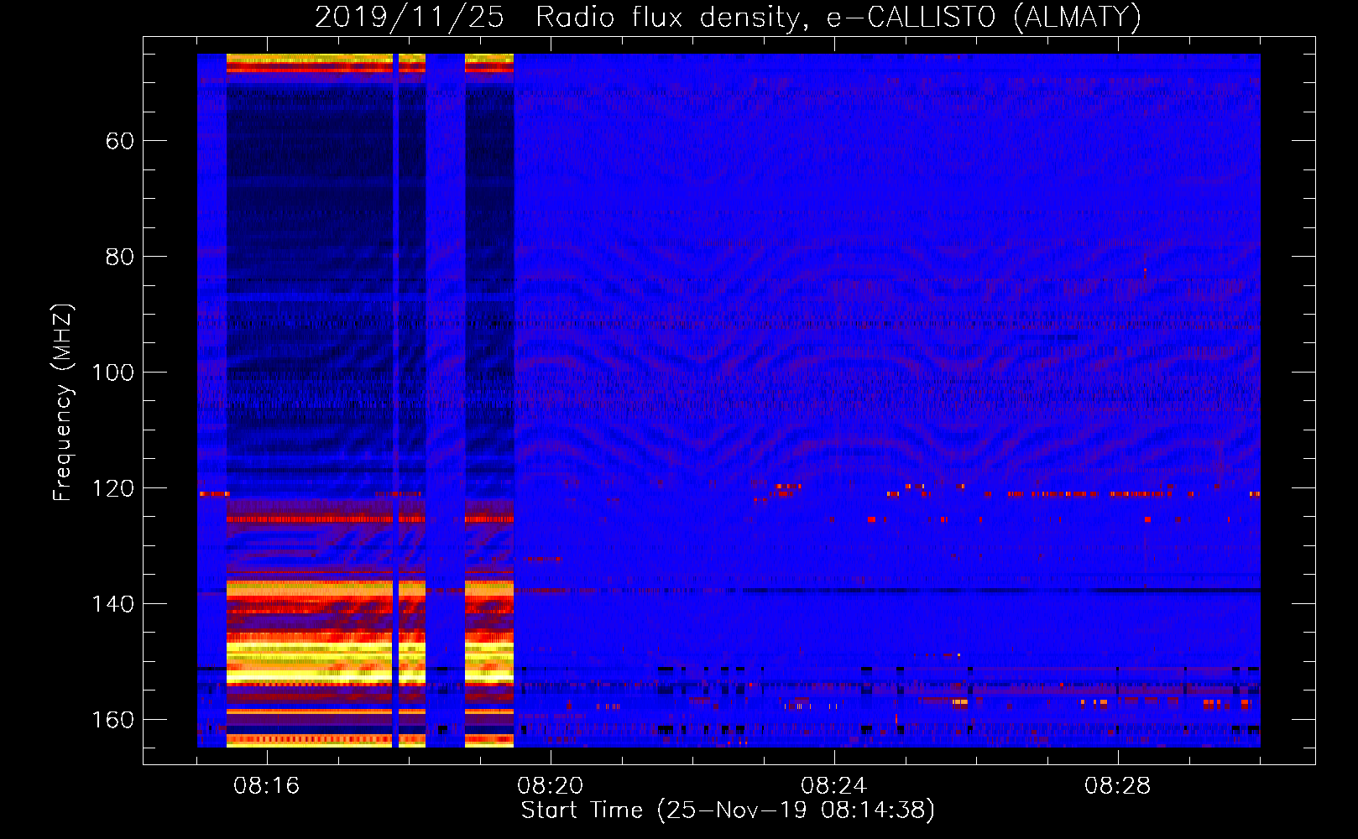Screen dimensions: 1358x839
Task: Click the 08:28 time tick label
Action: [1118, 786]
